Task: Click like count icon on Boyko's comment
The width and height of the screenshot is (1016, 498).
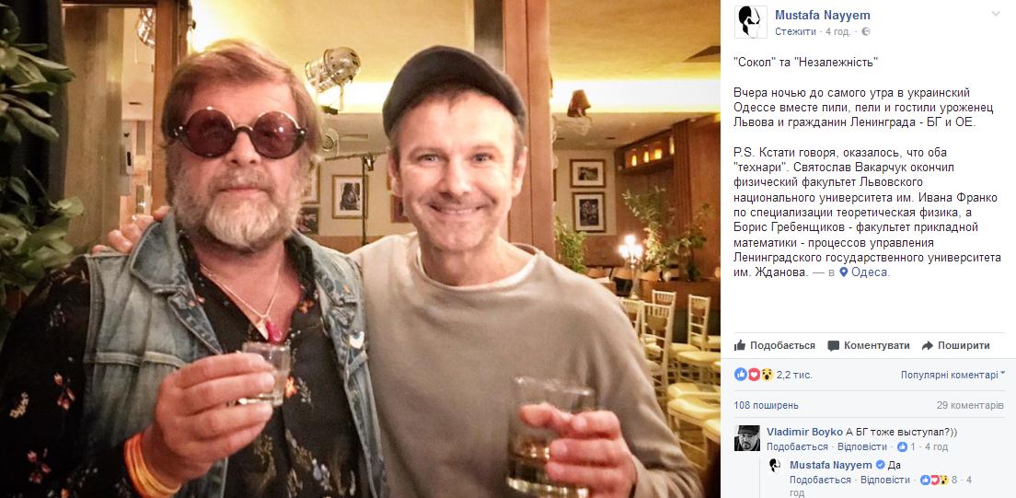Action: coord(903,446)
